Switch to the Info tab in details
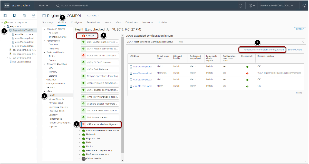This screenshot has height=164, width=309. (x=181, y=42)
